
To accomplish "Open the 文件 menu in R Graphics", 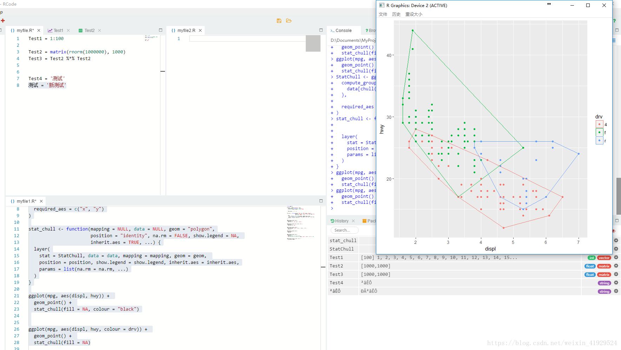I will (383, 14).
